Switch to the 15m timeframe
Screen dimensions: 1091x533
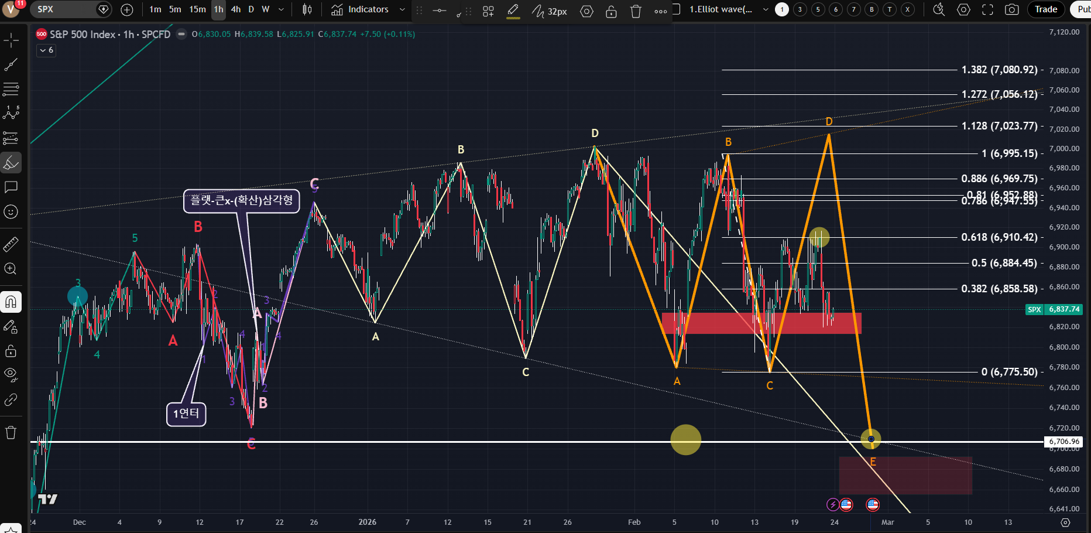click(x=197, y=9)
